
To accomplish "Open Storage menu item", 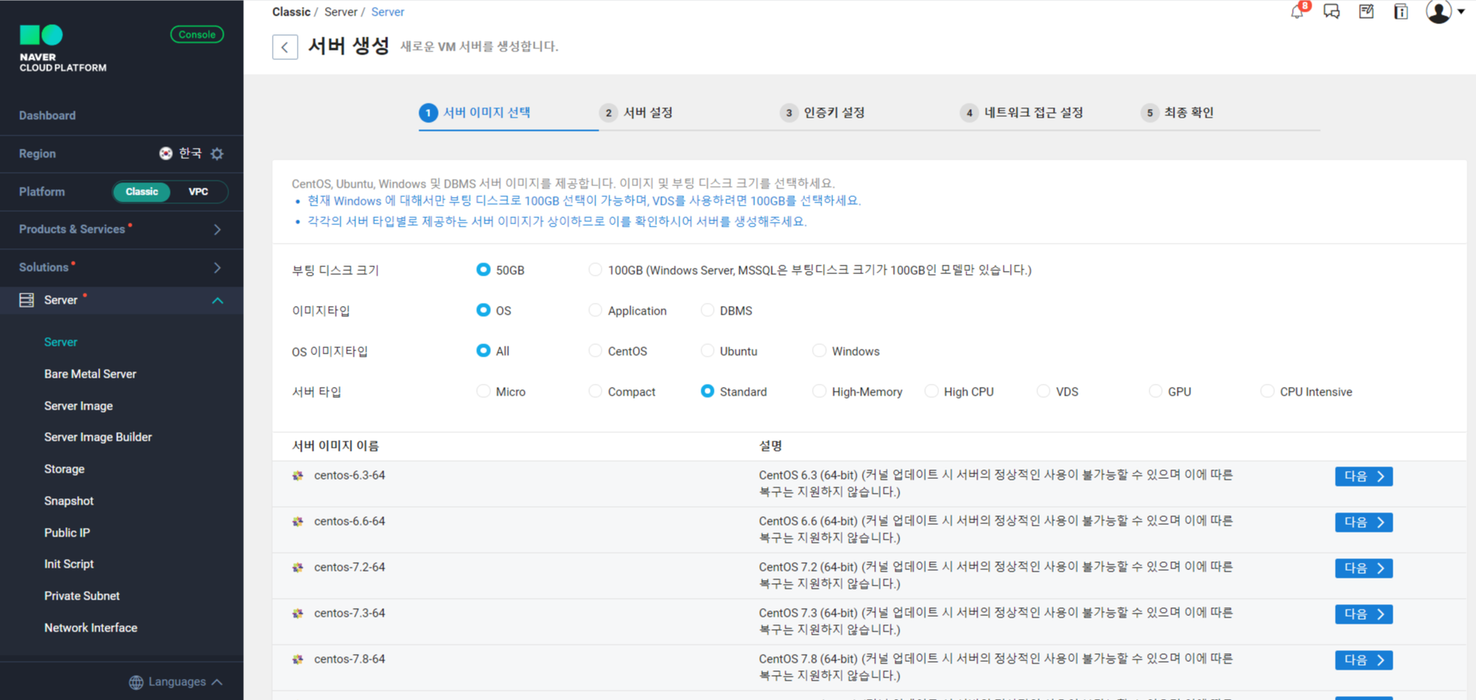I will (65, 469).
